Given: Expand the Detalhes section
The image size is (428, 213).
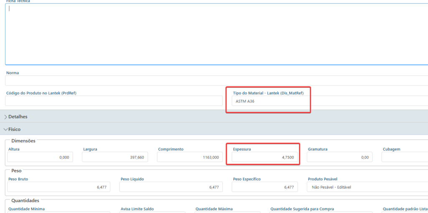Looking at the screenshot, I should [18, 117].
